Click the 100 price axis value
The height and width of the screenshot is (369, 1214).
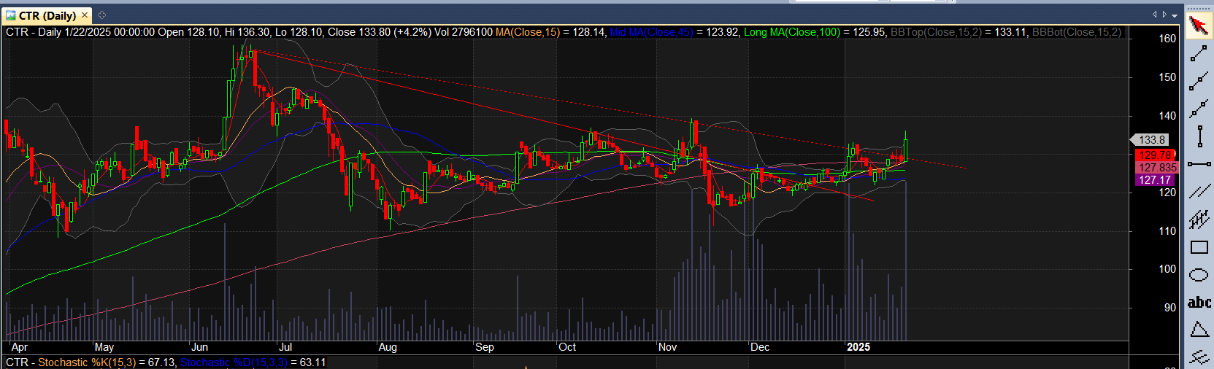[x=1167, y=269]
